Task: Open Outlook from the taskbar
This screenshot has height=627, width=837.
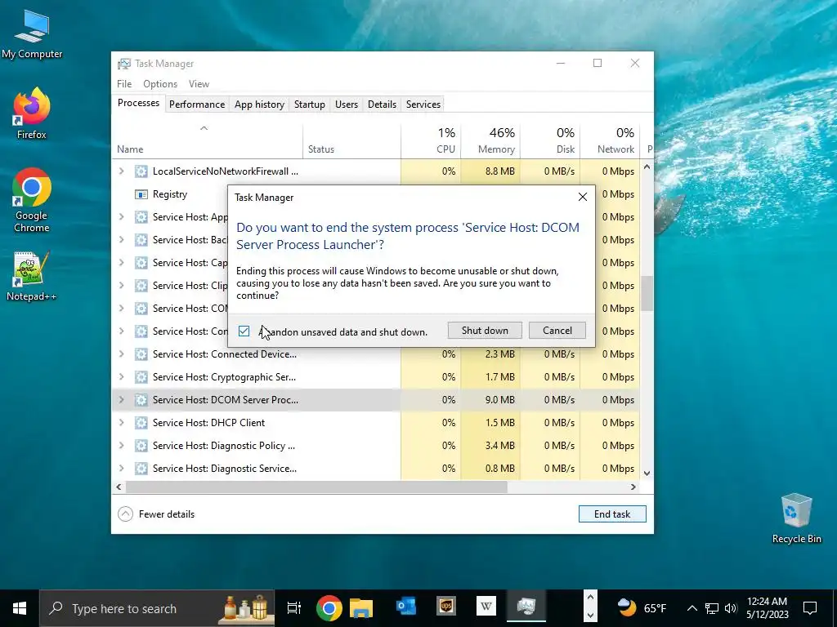Action: (x=406, y=607)
